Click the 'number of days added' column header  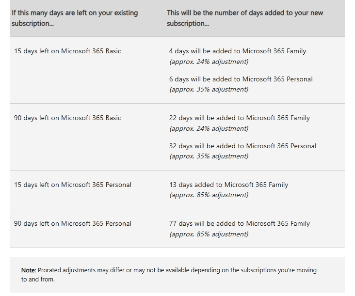click(x=245, y=18)
